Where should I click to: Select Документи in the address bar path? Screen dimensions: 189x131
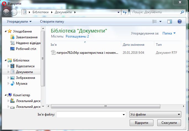[63, 12]
